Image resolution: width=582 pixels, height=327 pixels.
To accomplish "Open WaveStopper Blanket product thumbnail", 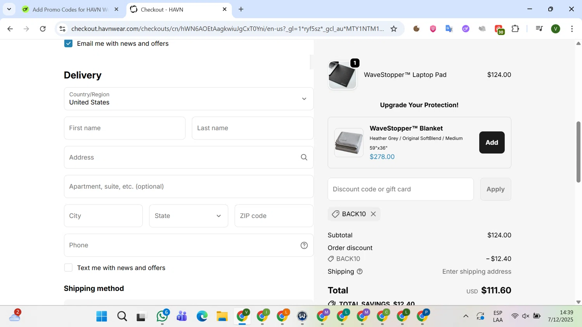I will [349, 143].
